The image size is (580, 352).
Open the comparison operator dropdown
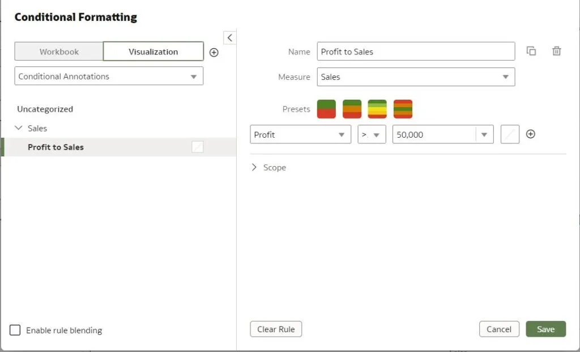pyautogui.click(x=372, y=134)
